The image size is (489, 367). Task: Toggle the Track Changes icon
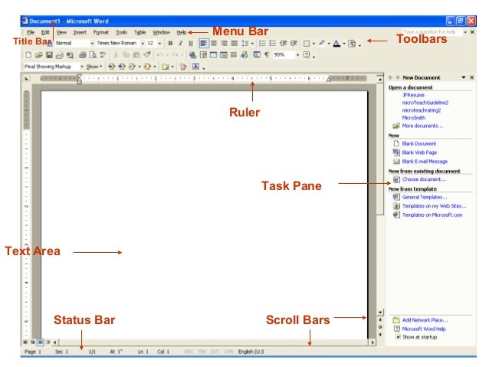click(x=183, y=67)
